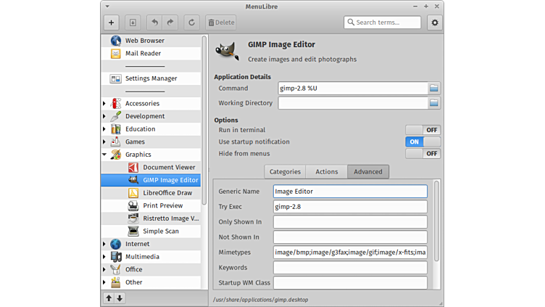This screenshot has width=545, height=307.
Task: Toggle the Run in terminal switch
Action: (x=423, y=130)
